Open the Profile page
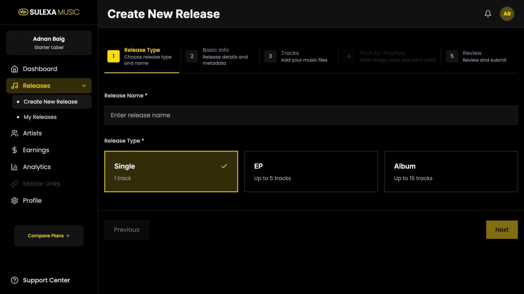 pos(49,201)
